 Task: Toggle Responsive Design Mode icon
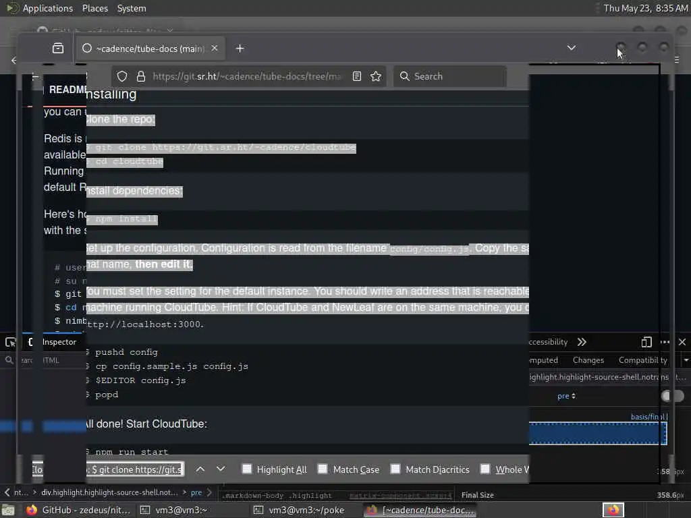pos(646,342)
